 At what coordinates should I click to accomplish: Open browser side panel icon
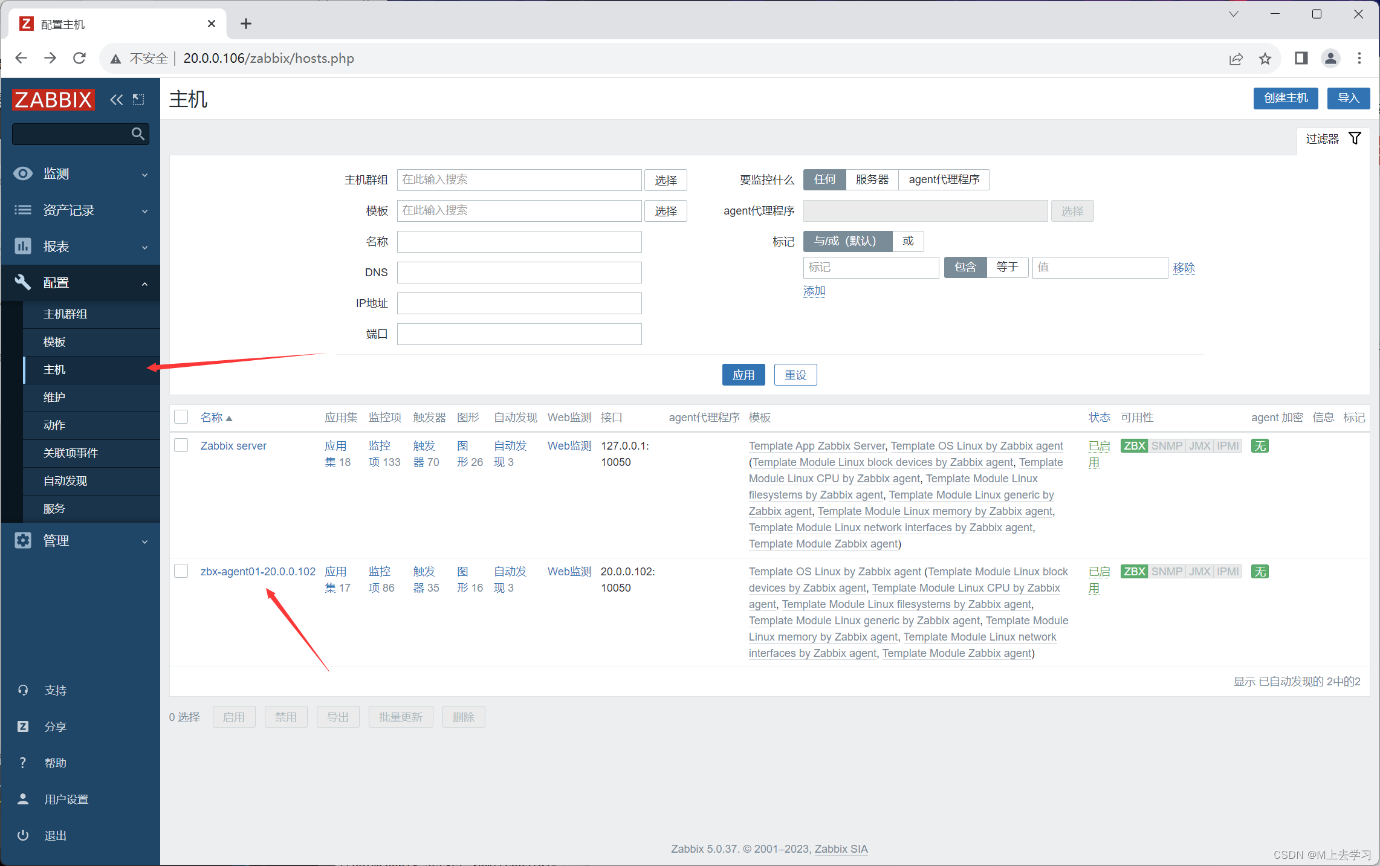[x=1301, y=58]
